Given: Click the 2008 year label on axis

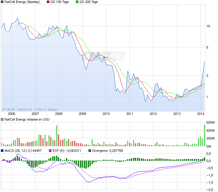Looking at the screenshot, I should (x=59, y=114).
